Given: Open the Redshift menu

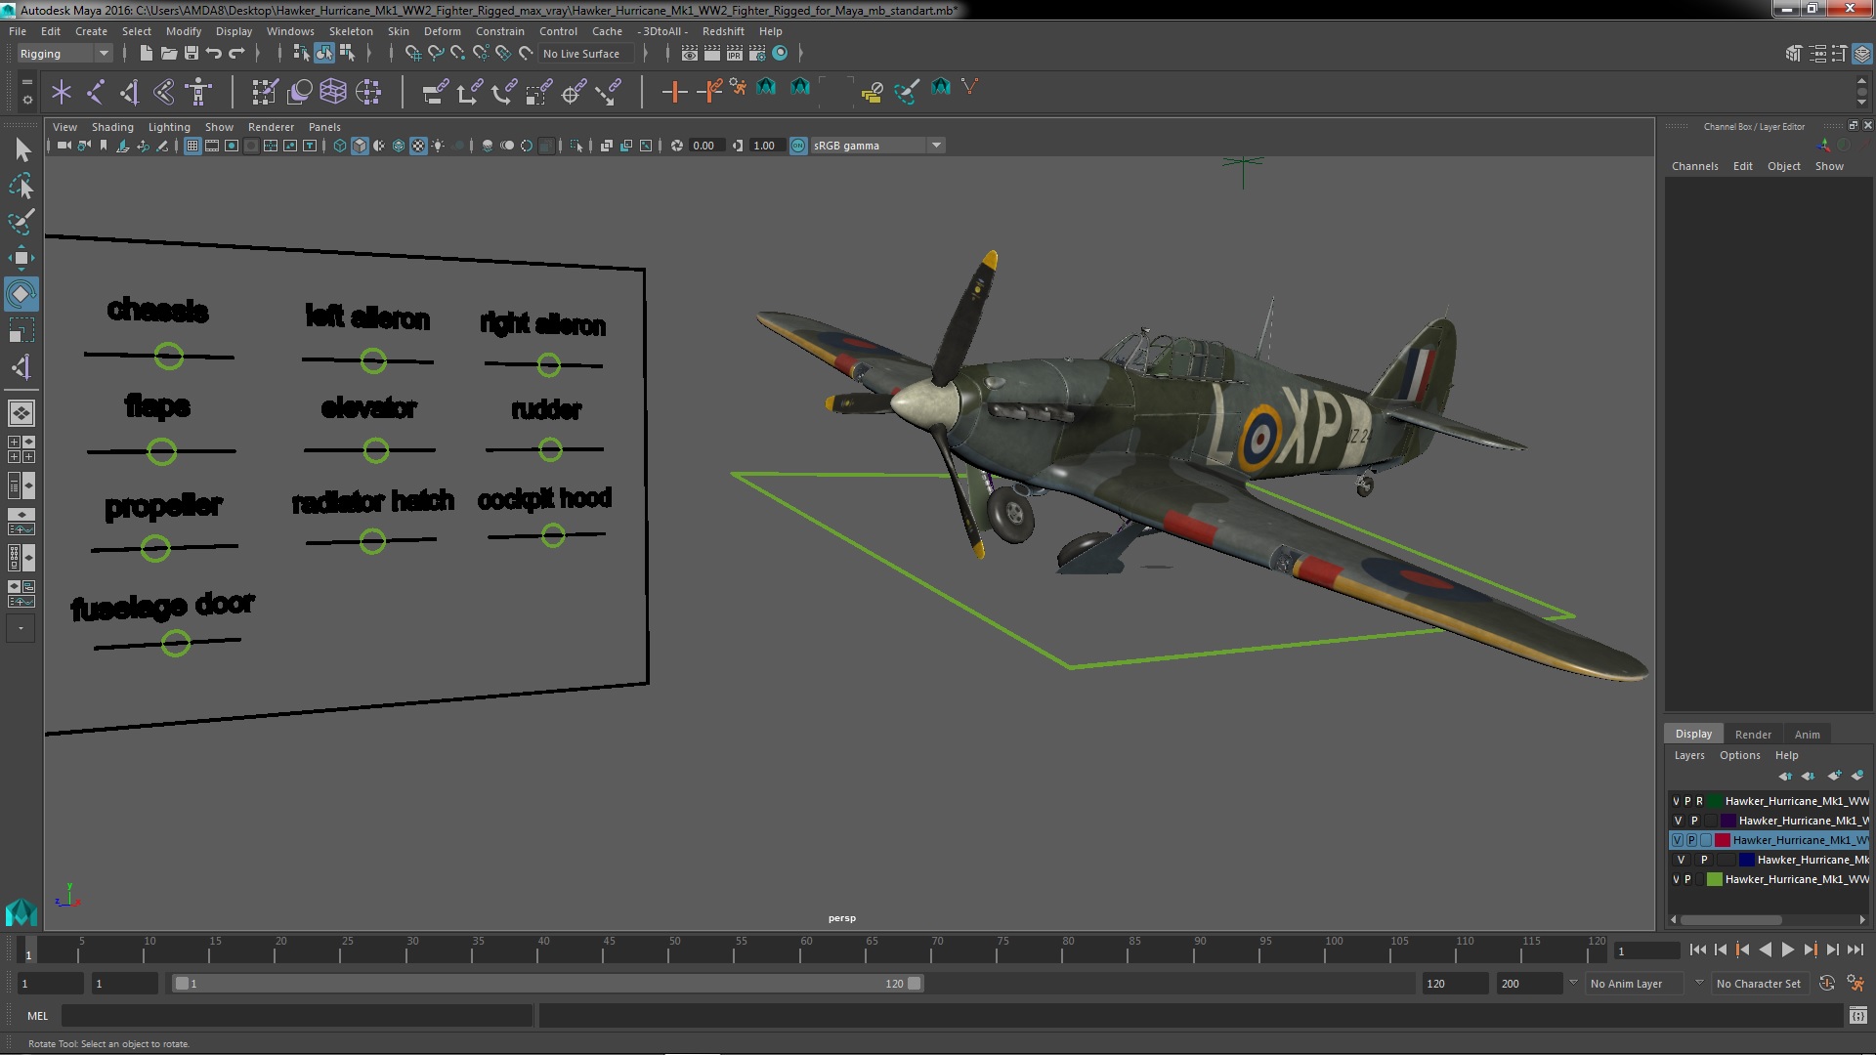Looking at the screenshot, I should [723, 31].
